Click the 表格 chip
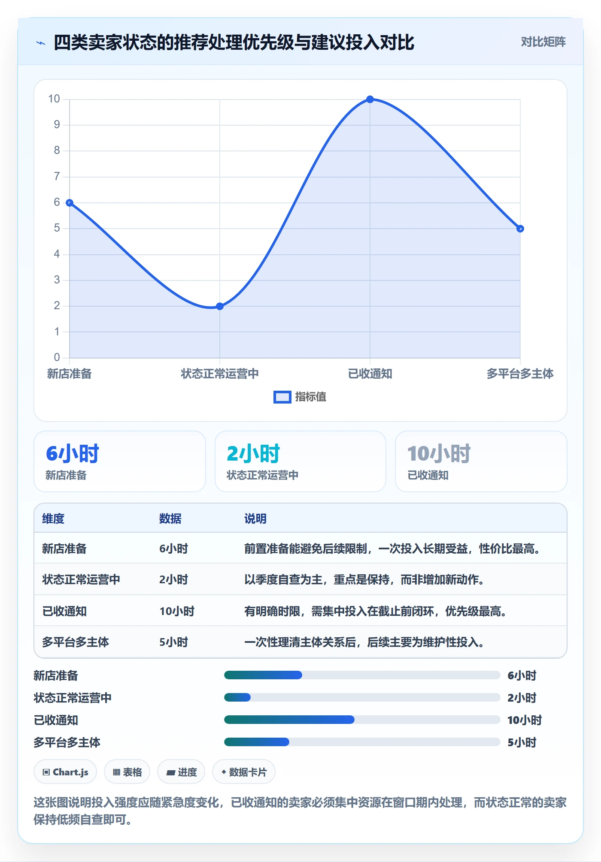This screenshot has height=862, width=601. pyautogui.click(x=127, y=772)
